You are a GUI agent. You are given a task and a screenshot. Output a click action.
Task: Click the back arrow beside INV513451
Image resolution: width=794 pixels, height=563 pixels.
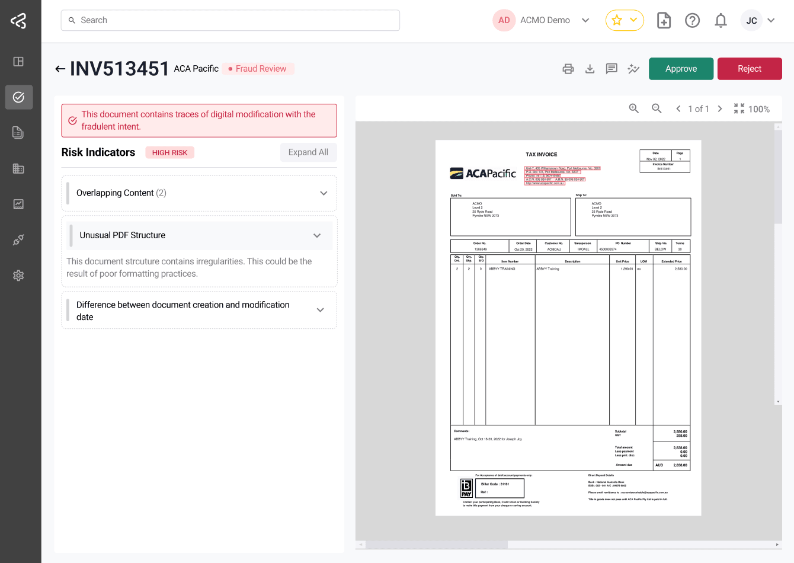[60, 69]
